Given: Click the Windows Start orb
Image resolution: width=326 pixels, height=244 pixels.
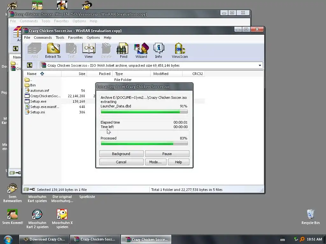Looking at the screenshot, I should click(x=8, y=240).
